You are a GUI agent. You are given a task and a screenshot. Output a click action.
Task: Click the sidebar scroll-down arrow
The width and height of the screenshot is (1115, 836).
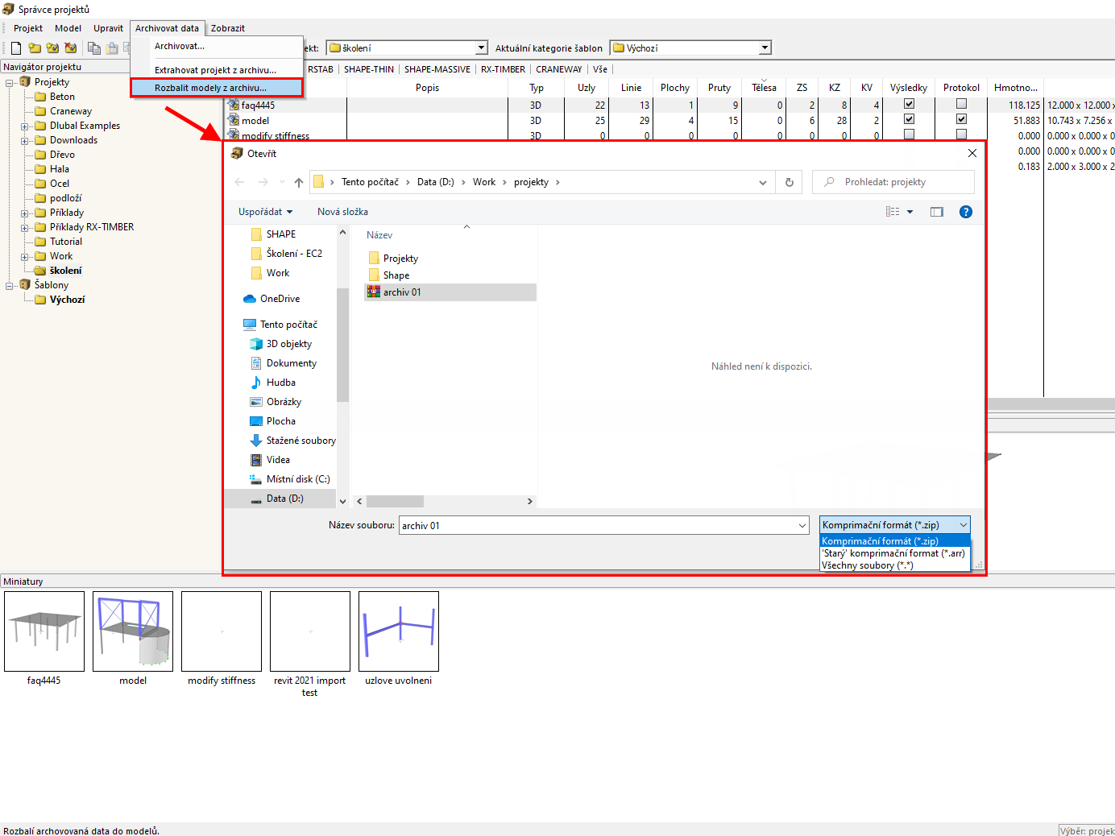[342, 501]
